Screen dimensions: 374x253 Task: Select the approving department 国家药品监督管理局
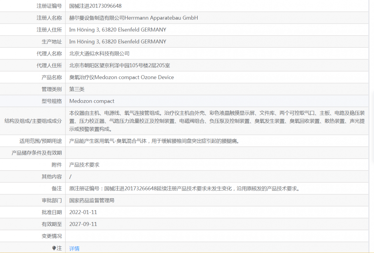click(92, 200)
